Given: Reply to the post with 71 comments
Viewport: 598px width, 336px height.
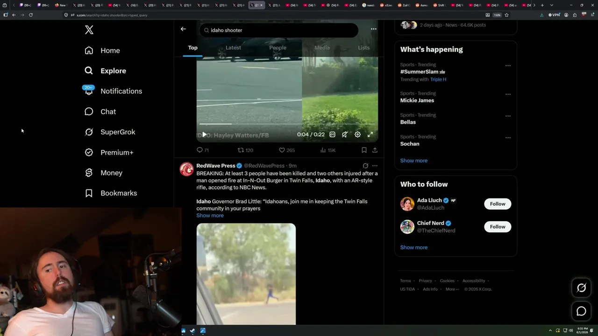Looking at the screenshot, I should coord(203,150).
